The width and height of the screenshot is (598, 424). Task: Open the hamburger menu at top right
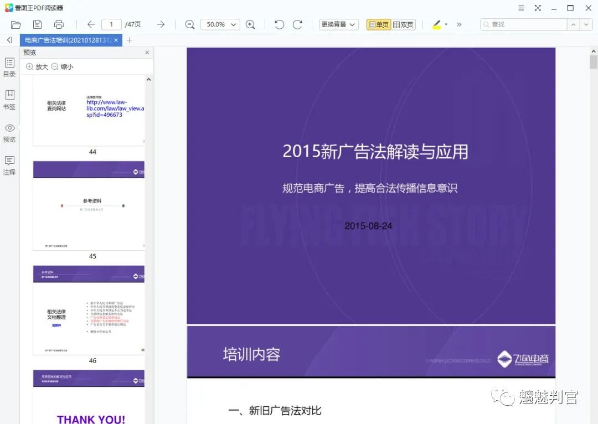pyautogui.click(x=521, y=8)
